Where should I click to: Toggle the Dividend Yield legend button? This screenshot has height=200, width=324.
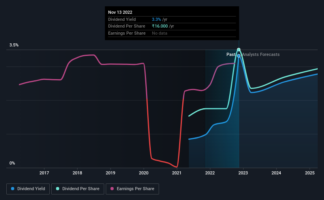(x=28, y=189)
